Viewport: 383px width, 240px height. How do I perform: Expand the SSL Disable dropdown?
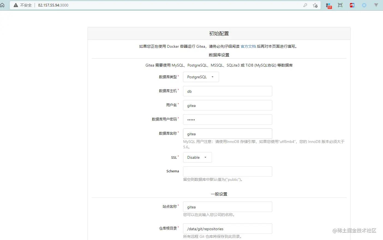click(x=197, y=157)
